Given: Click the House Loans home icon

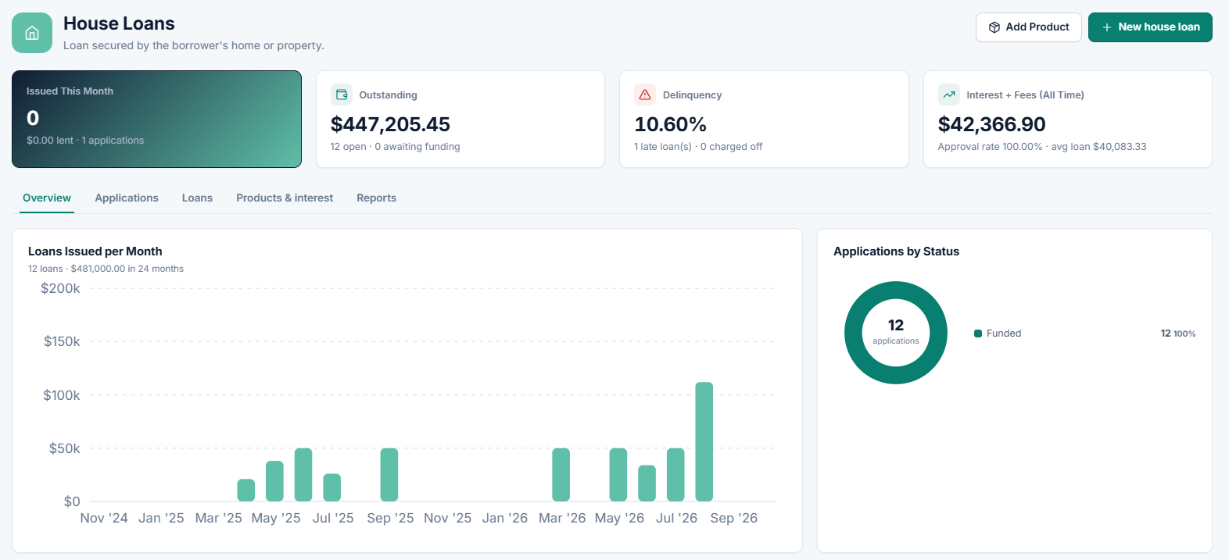Looking at the screenshot, I should pos(32,33).
